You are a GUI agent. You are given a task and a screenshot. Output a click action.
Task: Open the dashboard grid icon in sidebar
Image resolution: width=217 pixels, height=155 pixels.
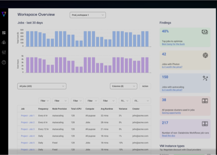pos(4,33)
